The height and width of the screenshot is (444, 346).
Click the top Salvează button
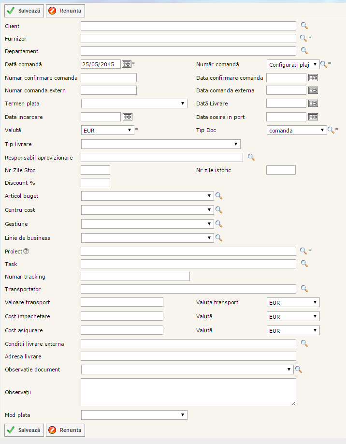tap(24, 11)
